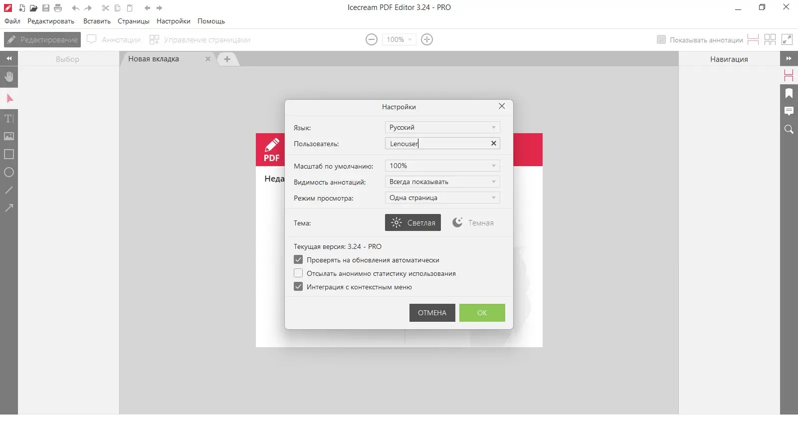The height and width of the screenshot is (429, 798).
Task: Open the page thumbnails navigation icon
Action: click(x=789, y=76)
